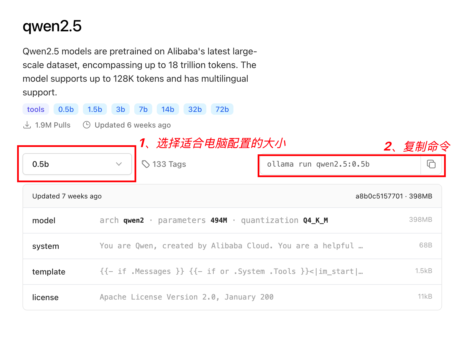Open the system row with Qwen prompt
472x340 pixels.
tap(232, 246)
